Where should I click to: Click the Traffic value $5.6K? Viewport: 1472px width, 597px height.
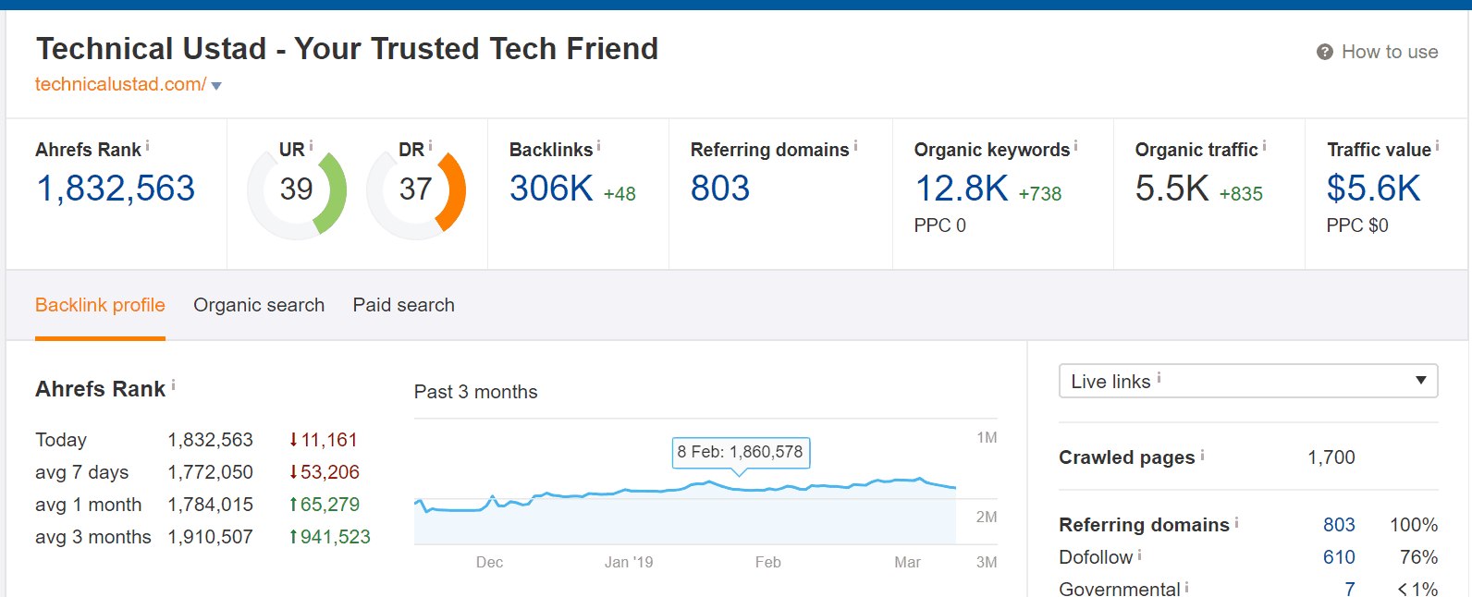coord(1373,189)
